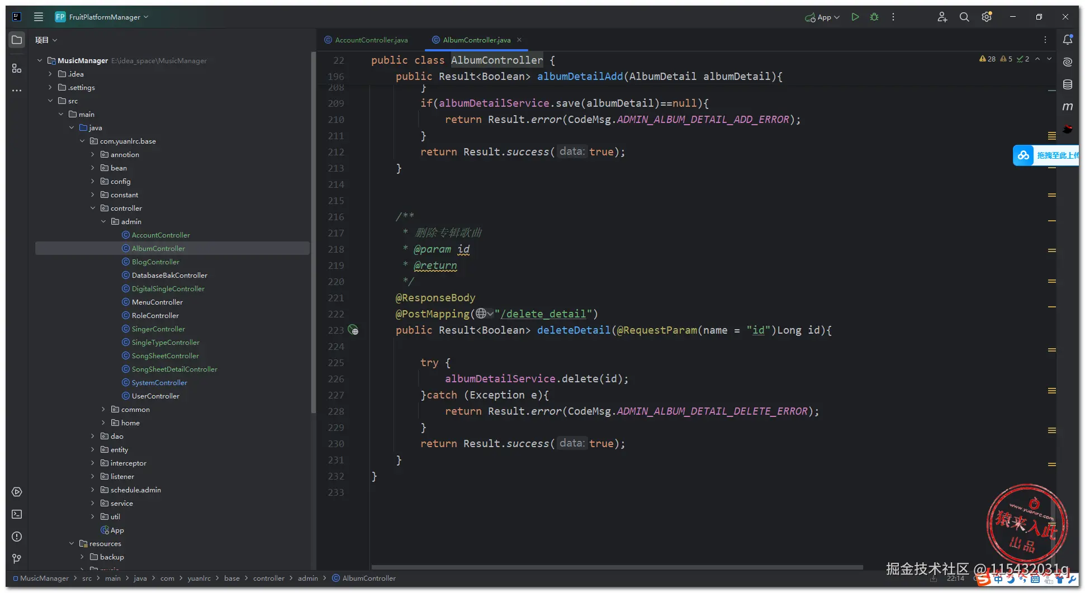Collapse the controller package

tap(93, 208)
